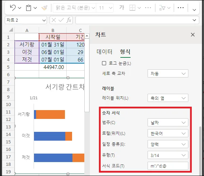Screen dimensions: 204x176
Task: Expand the Paste options arrow
Action: point(35,8)
